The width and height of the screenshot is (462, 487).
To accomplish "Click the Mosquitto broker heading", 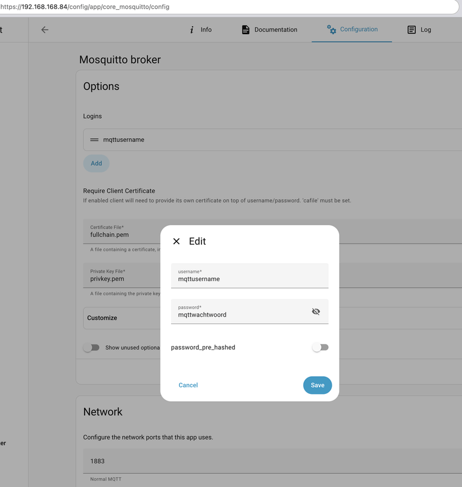I will [120, 60].
